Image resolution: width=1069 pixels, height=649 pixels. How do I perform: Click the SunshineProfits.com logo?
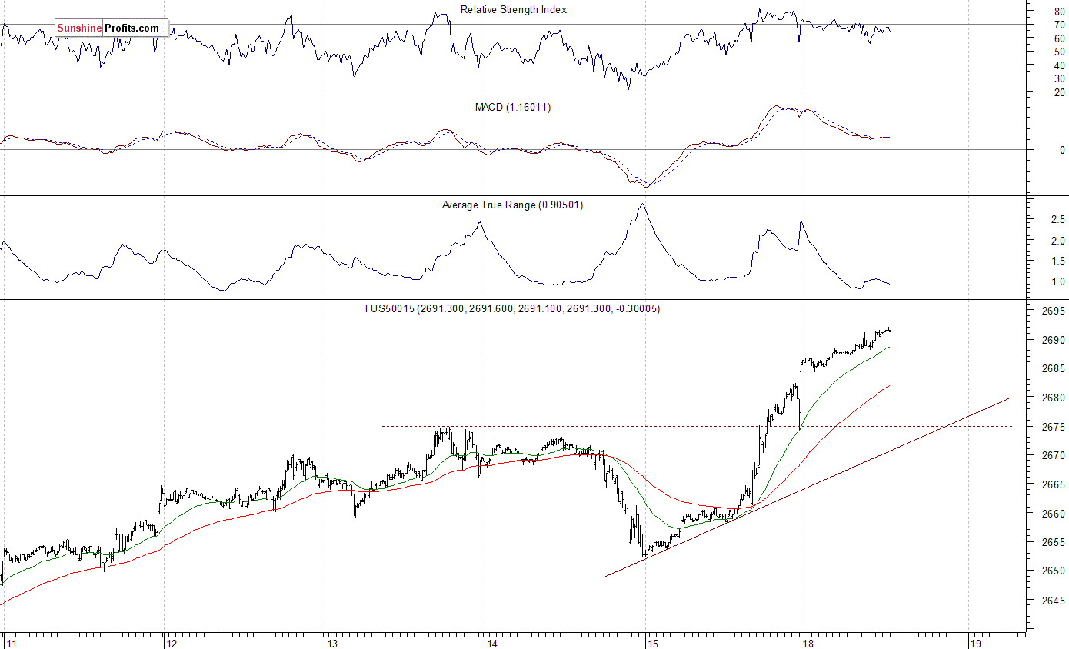click(x=111, y=28)
